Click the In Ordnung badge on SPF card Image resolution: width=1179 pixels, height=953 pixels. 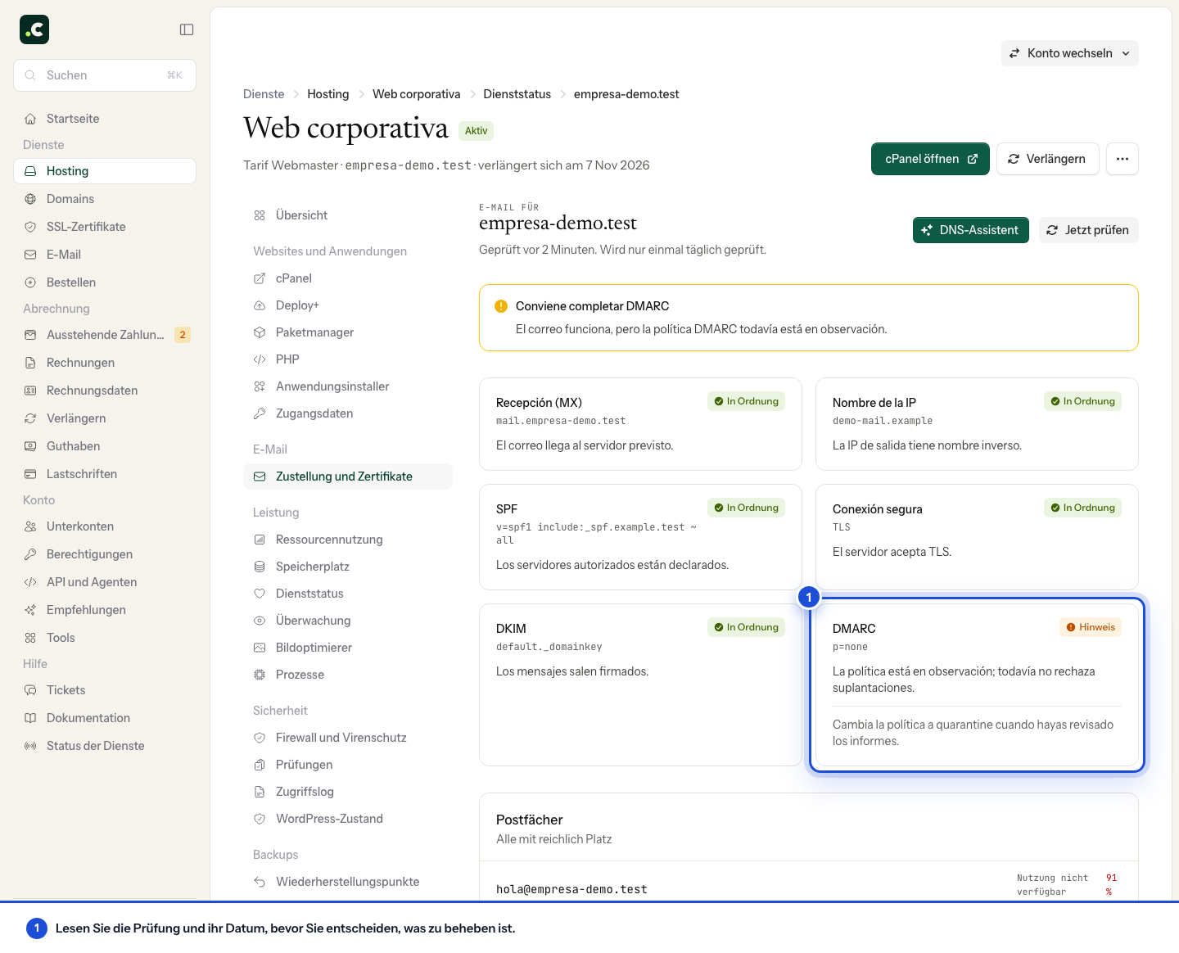746,508
